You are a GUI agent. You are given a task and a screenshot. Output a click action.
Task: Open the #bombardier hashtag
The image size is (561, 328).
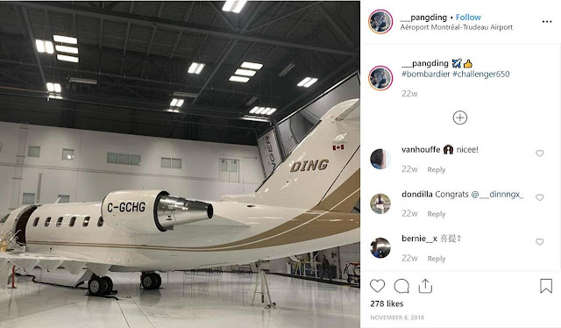point(425,75)
